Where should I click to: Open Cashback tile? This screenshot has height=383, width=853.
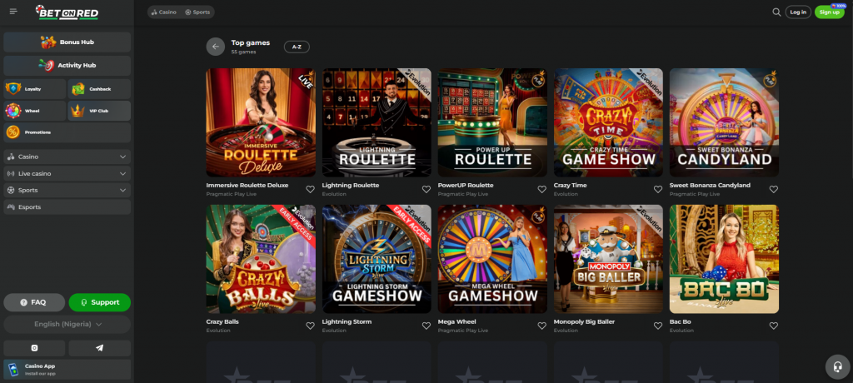[99, 89]
